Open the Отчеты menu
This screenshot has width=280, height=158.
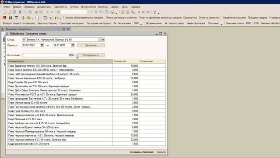[x=74, y=7]
